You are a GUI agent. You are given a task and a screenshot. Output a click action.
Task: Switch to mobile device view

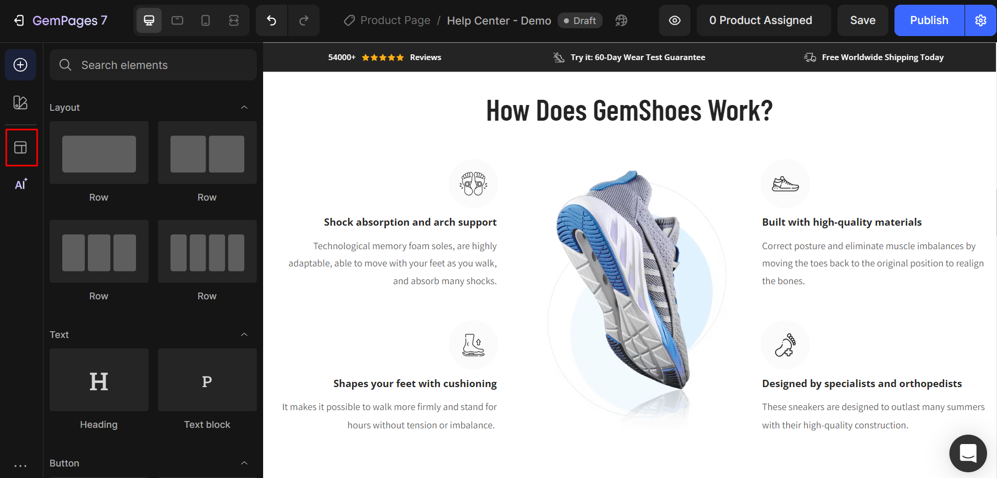(x=206, y=20)
